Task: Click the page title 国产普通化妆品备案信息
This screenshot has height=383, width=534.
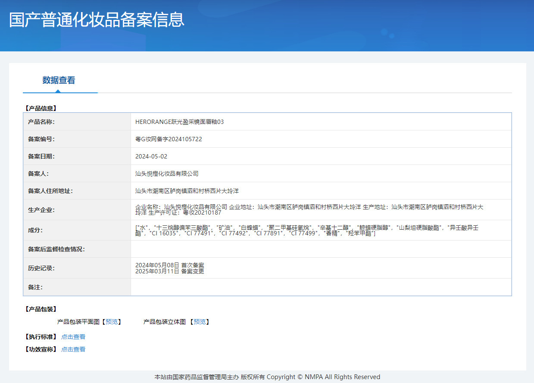Action: point(97,20)
